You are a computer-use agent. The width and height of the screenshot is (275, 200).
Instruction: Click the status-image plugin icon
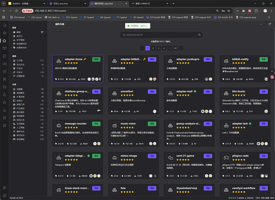[x=114, y=158]
